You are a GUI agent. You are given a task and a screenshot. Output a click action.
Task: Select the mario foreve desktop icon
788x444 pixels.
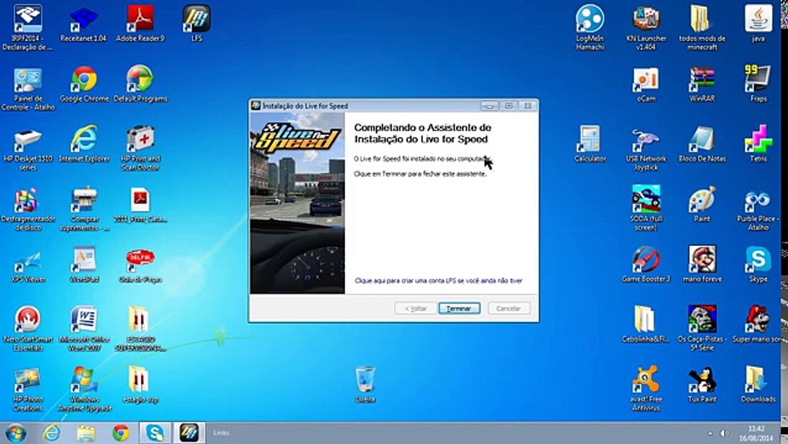pos(702,265)
